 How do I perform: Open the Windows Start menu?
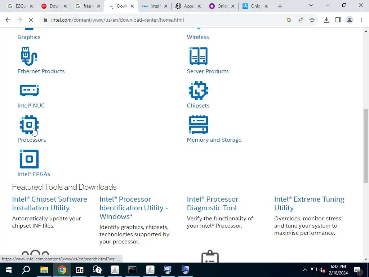coord(9,270)
